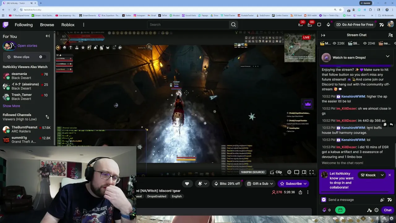Image resolution: width=396 pixels, height=223 pixels.
Task: Collapse the left sidebar with the arrow icon
Action: [48, 36]
